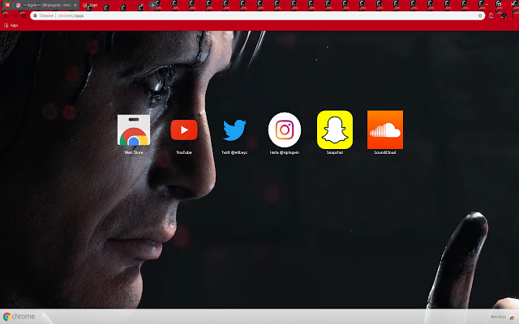Click the YouTube label text
This screenshot has width=519, height=324.
pos(184,152)
